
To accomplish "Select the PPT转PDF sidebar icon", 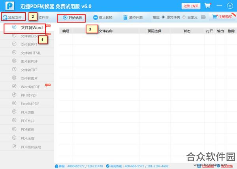I will [14, 95].
